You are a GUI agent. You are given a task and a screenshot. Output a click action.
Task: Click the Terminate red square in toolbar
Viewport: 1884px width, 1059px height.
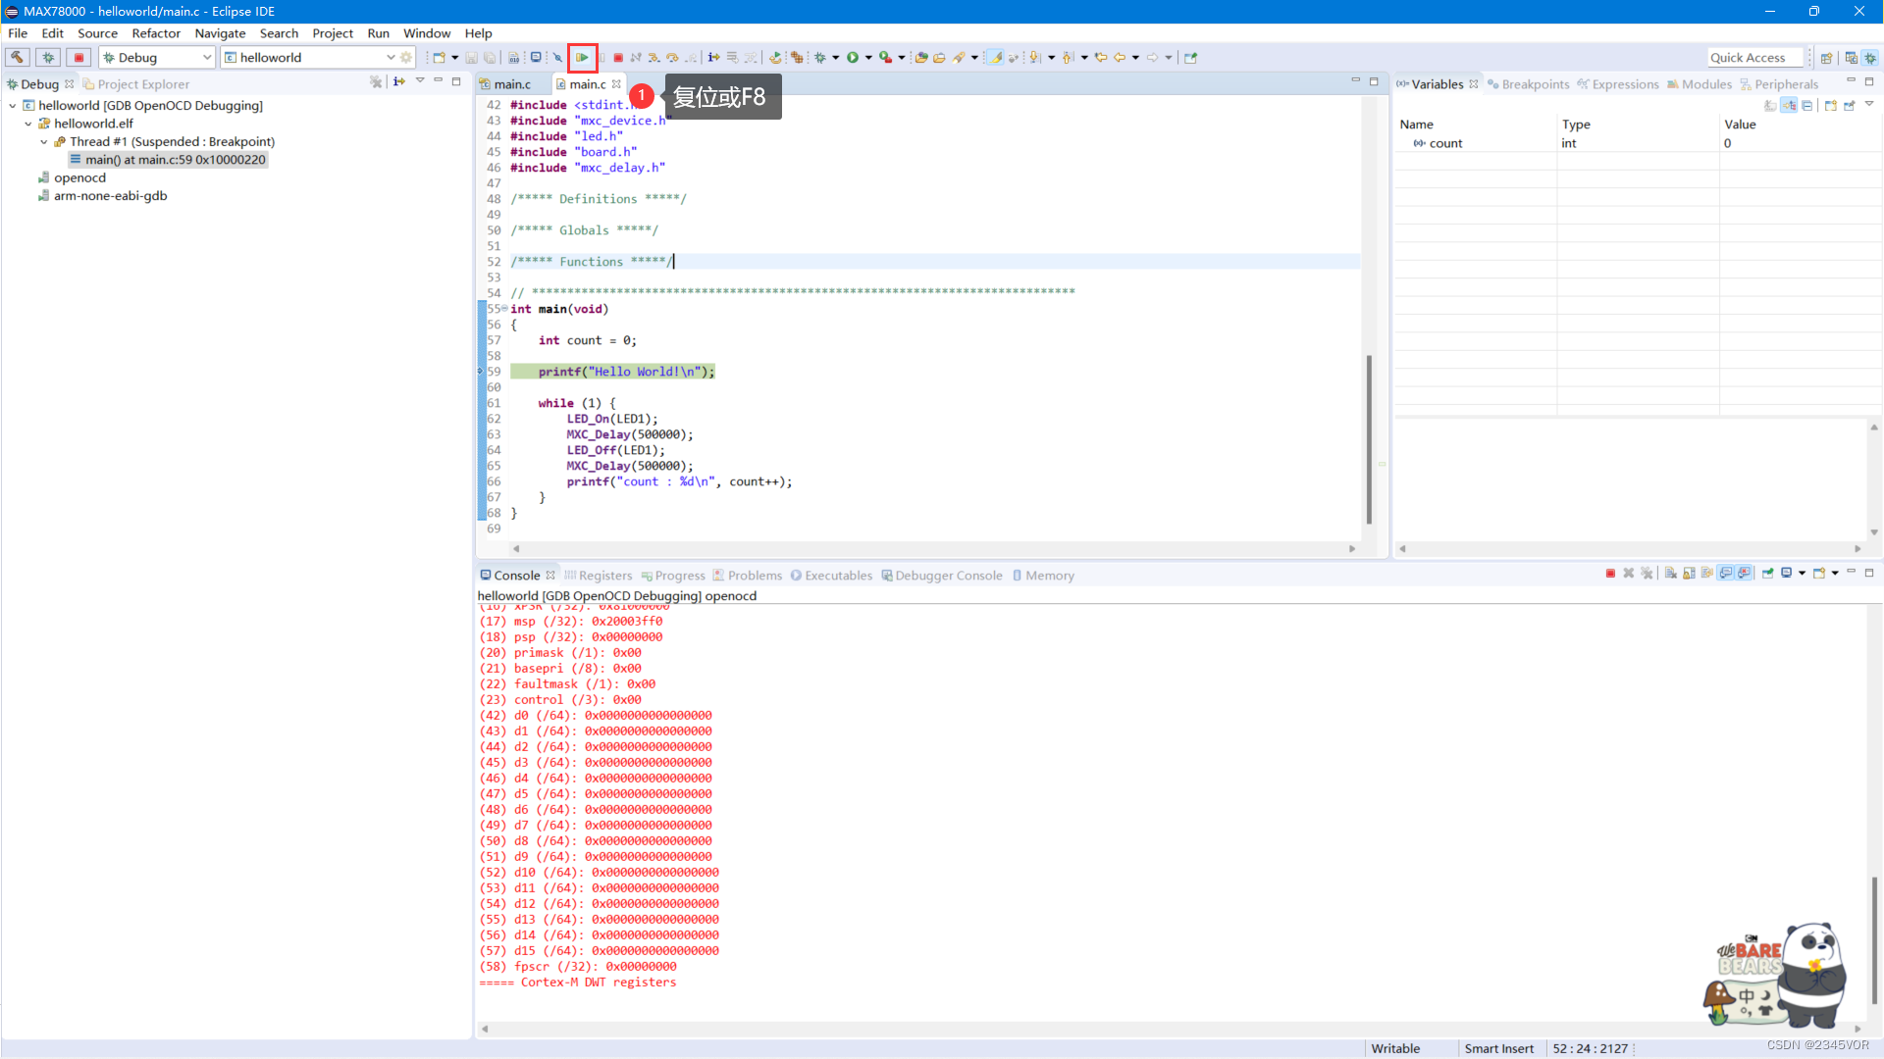coord(618,58)
